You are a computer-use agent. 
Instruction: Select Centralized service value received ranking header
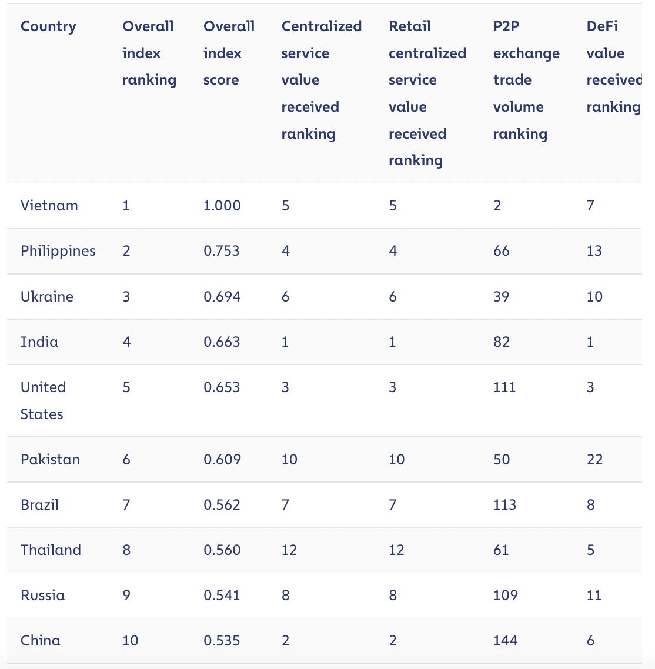tap(321, 80)
